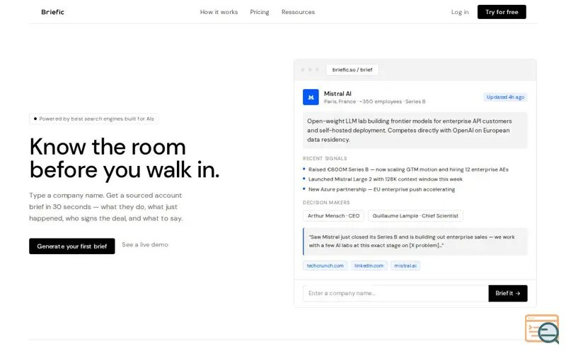
Task: Click the Open-weight LLM lab description box
Action: 415,131
